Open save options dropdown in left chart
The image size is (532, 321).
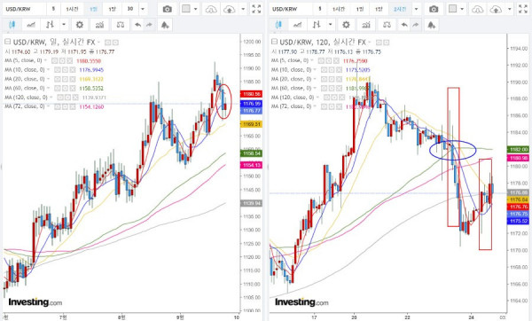click(243, 9)
